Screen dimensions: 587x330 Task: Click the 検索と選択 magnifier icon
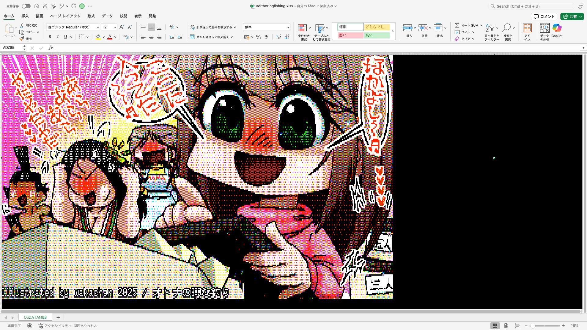click(x=506, y=28)
